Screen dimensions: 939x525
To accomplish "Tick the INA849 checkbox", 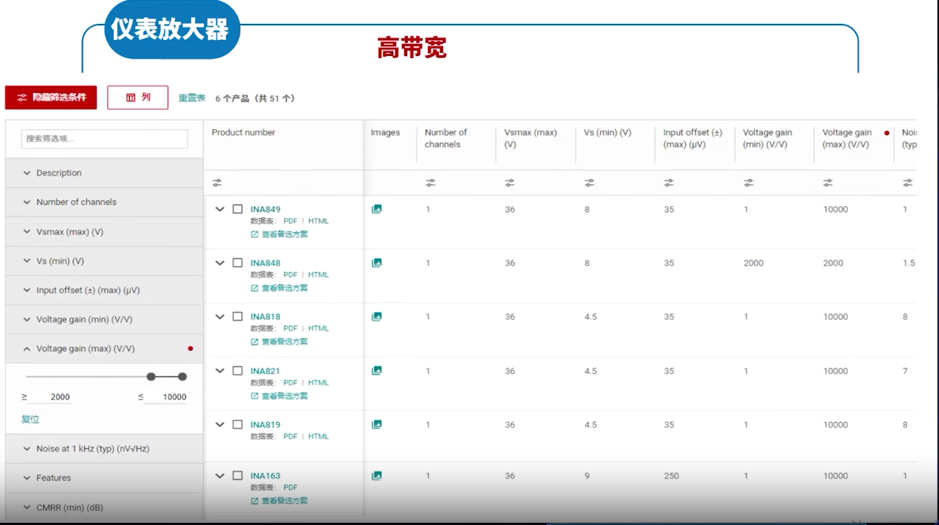I will point(237,209).
